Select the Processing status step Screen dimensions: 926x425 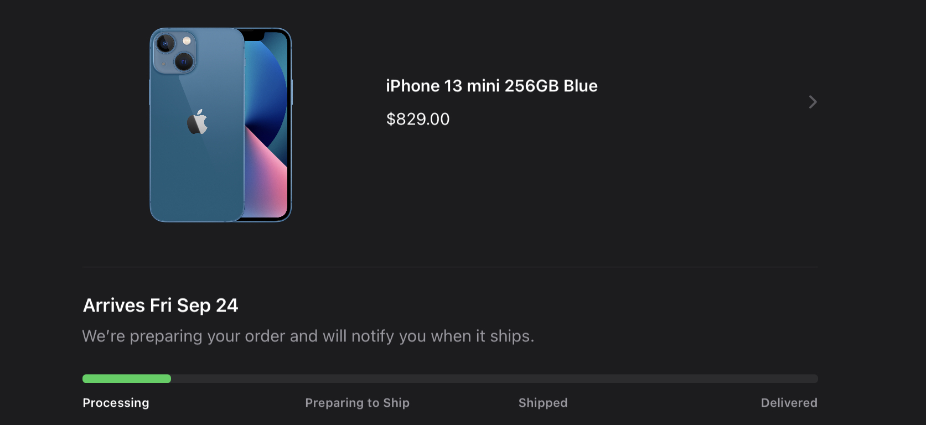[x=116, y=403]
